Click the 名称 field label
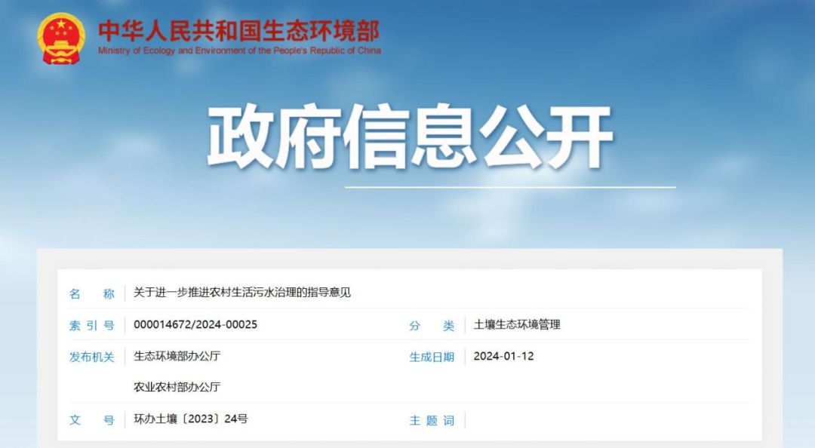Screen dimensions: 815x448 coord(91,293)
